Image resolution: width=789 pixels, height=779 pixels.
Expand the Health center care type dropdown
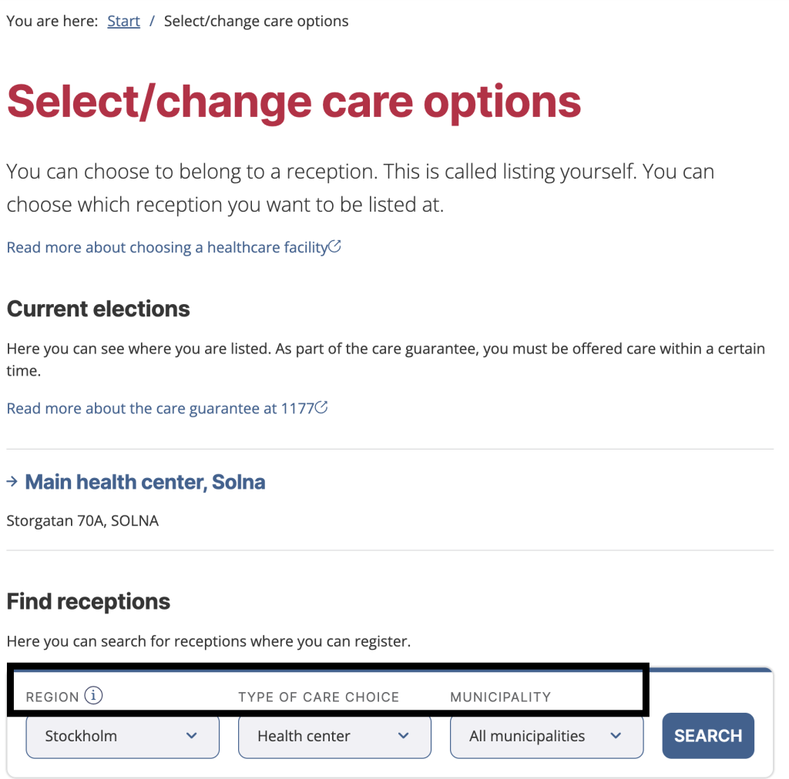(334, 736)
